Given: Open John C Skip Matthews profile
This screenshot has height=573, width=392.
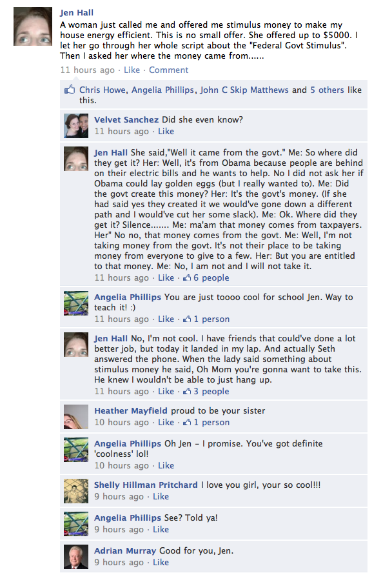Looking at the screenshot, I should pyautogui.click(x=244, y=90).
